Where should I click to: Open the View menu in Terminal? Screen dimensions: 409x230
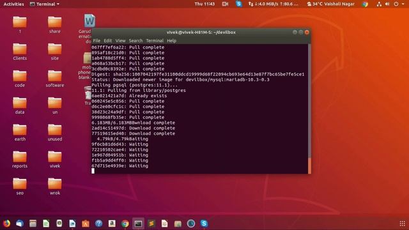120,41
